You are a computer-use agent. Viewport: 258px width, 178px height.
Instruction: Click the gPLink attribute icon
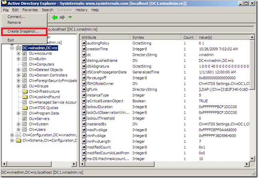tap(84, 89)
